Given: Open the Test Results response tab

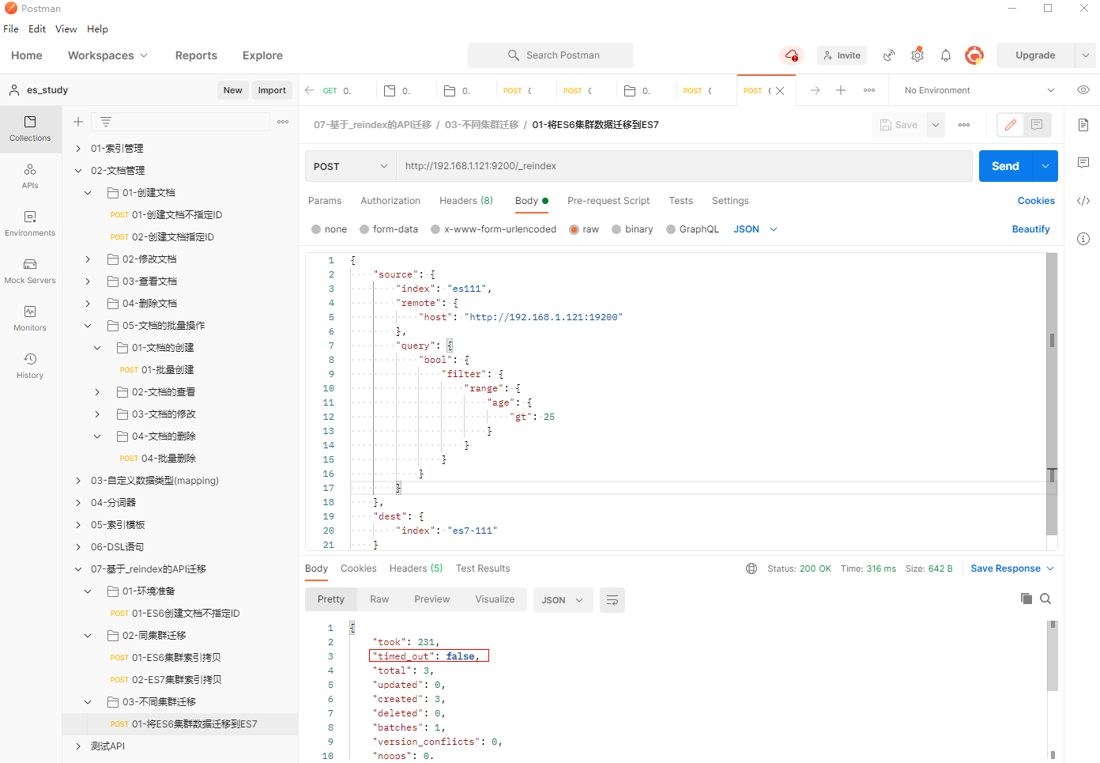Looking at the screenshot, I should (483, 568).
